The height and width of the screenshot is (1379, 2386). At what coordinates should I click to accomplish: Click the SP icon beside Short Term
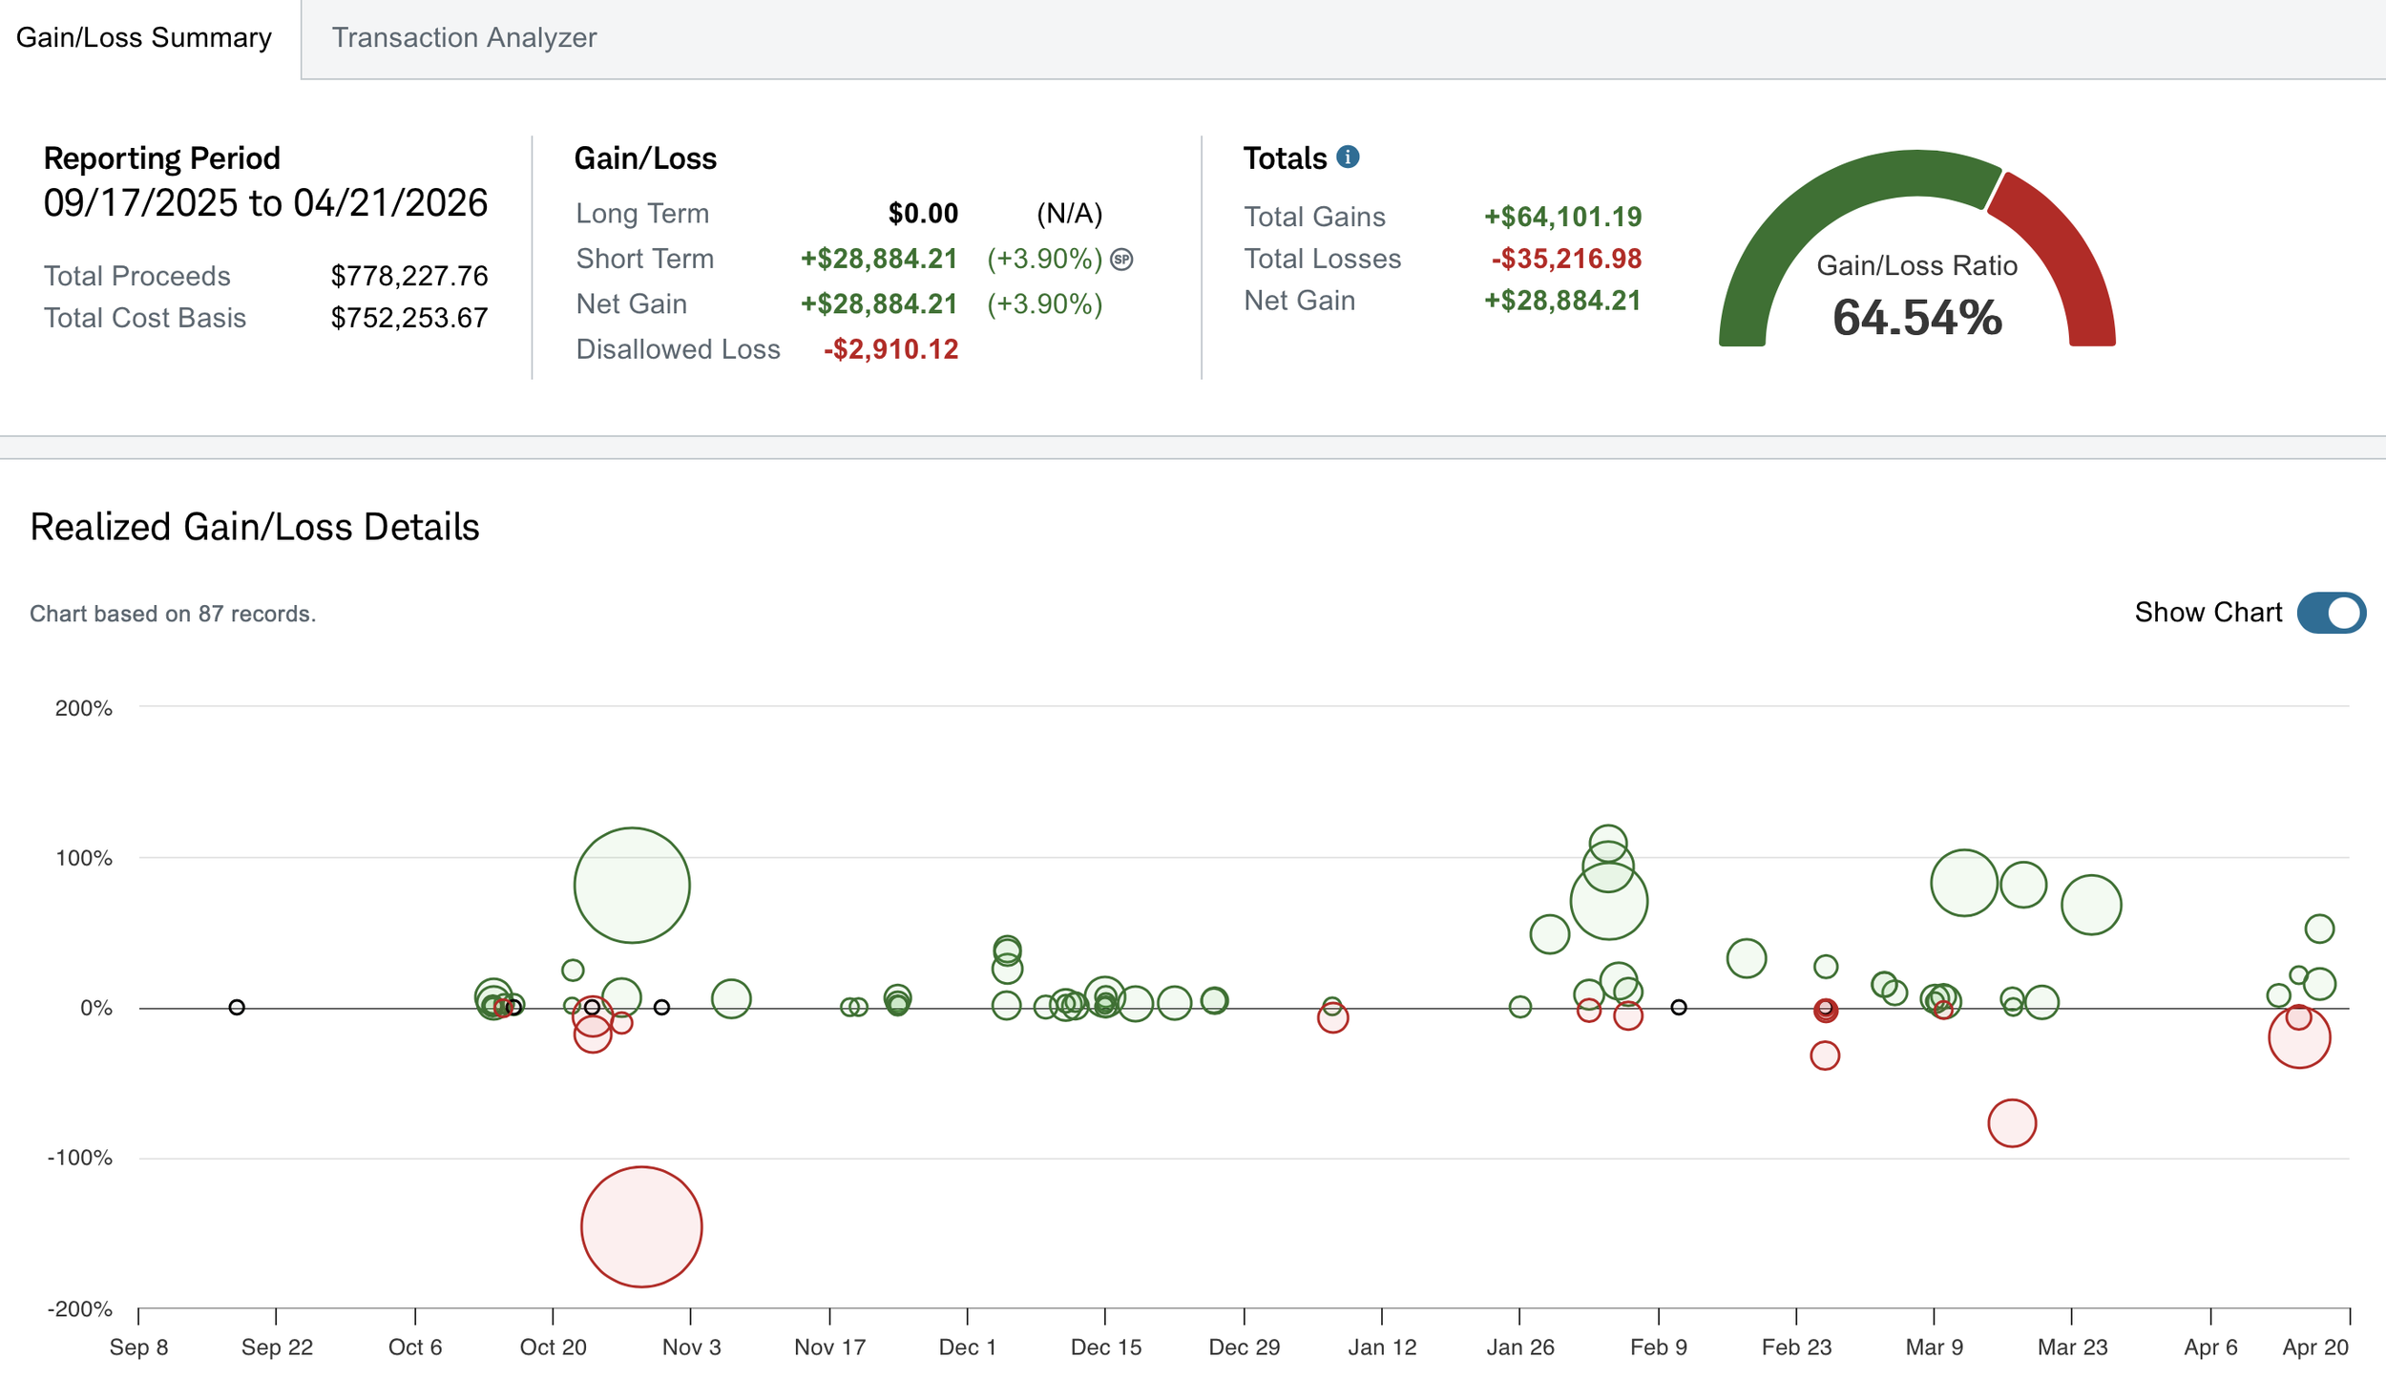click(1122, 259)
